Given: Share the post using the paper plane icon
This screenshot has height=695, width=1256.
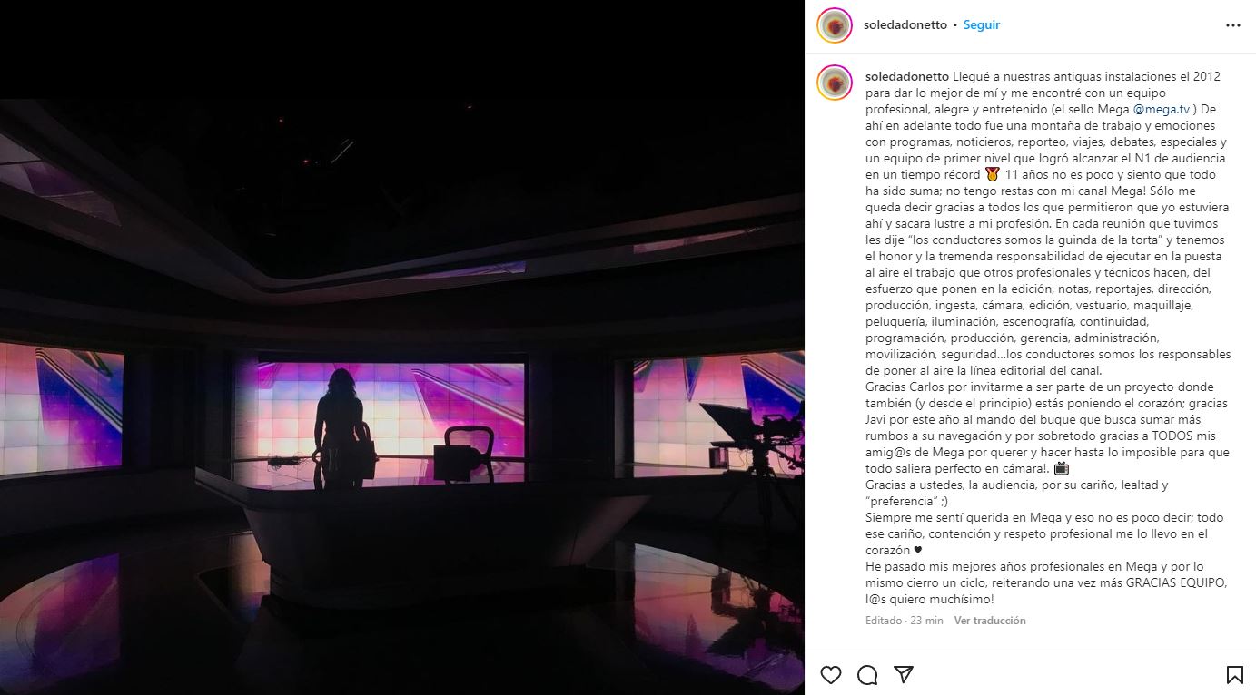Looking at the screenshot, I should click(904, 674).
